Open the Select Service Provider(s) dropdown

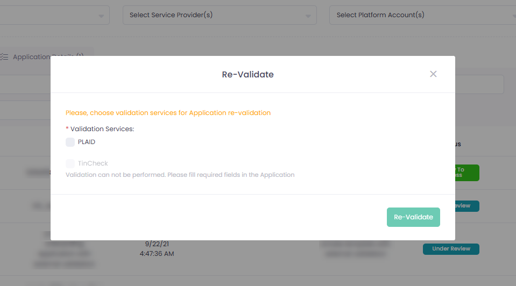click(215, 15)
